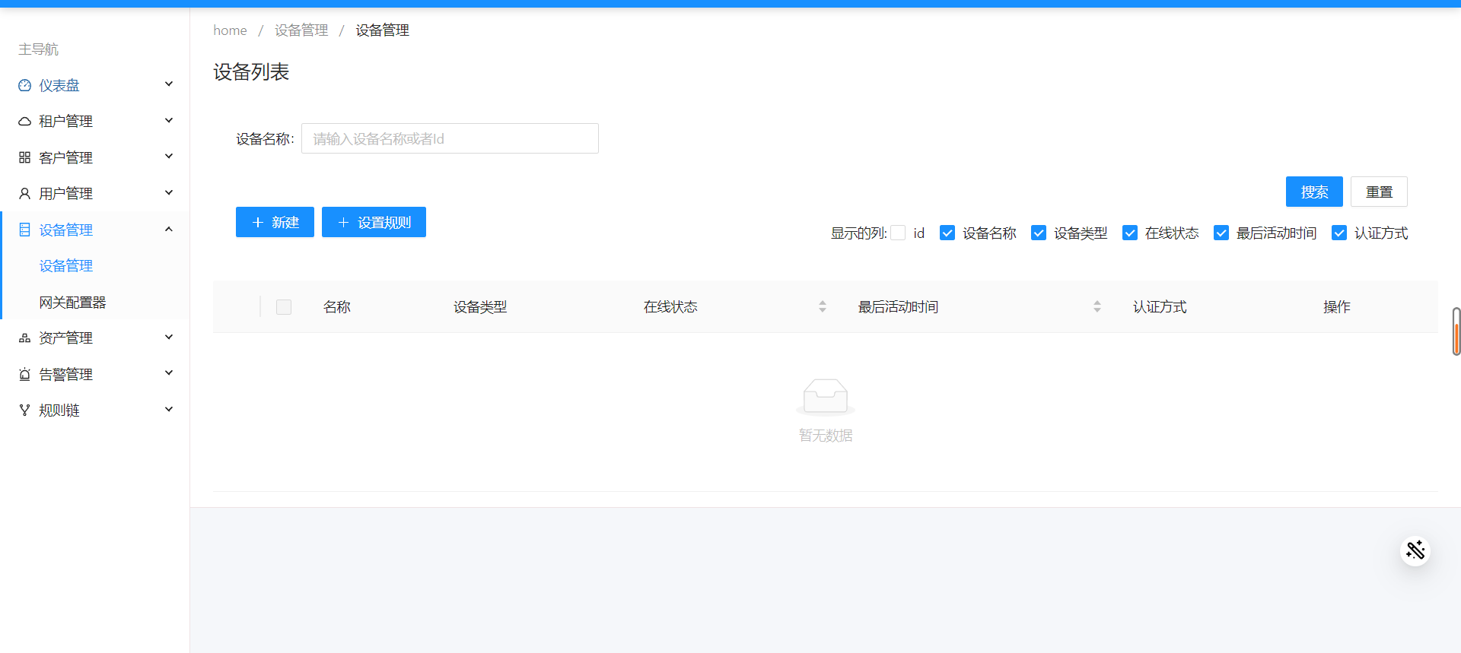Click the floating magic wand icon
The width and height of the screenshot is (1461, 653).
click(1415, 550)
